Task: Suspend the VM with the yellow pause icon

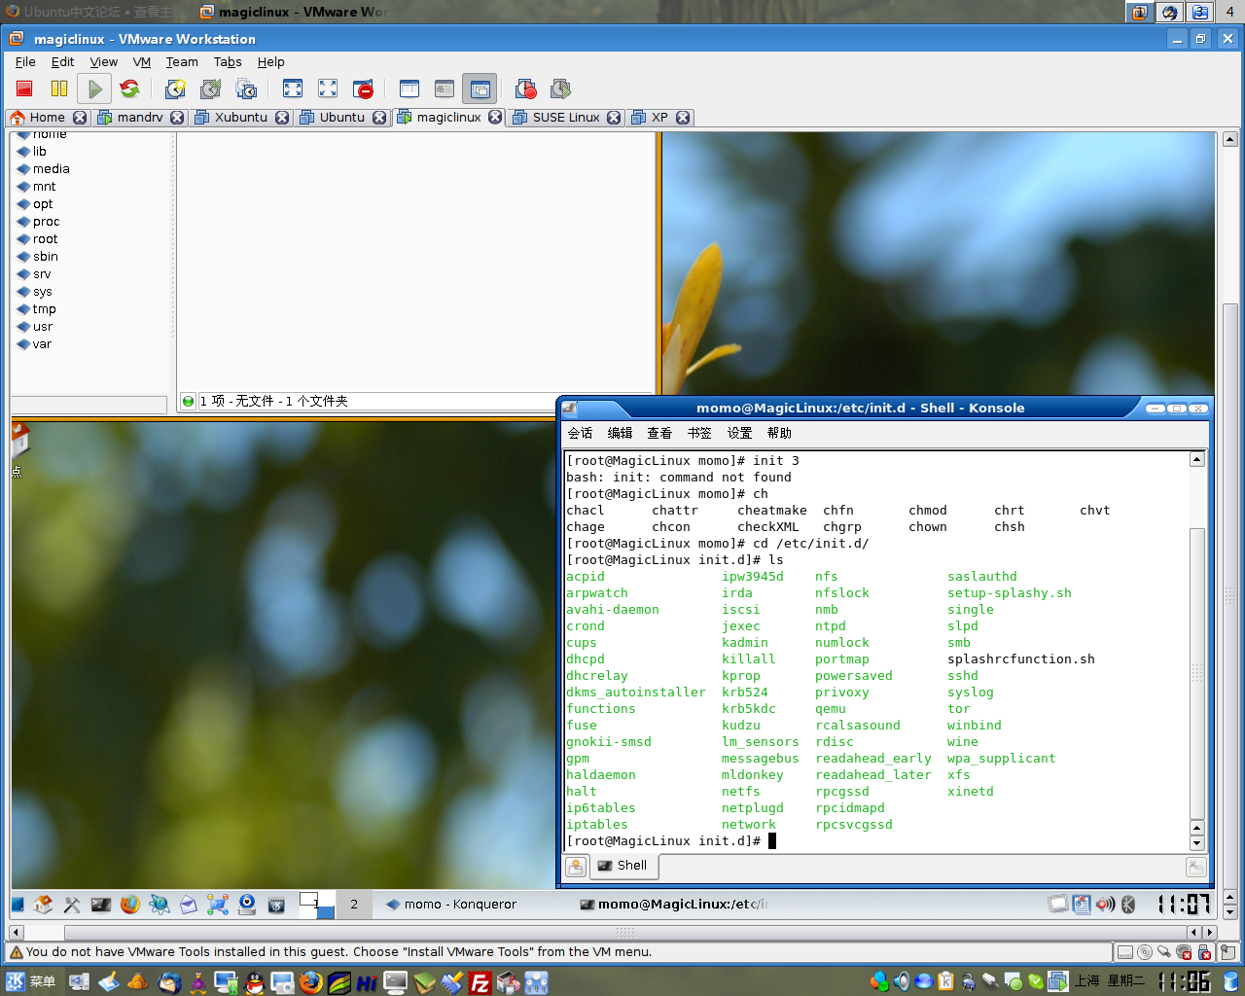Action: tap(59, 89)
